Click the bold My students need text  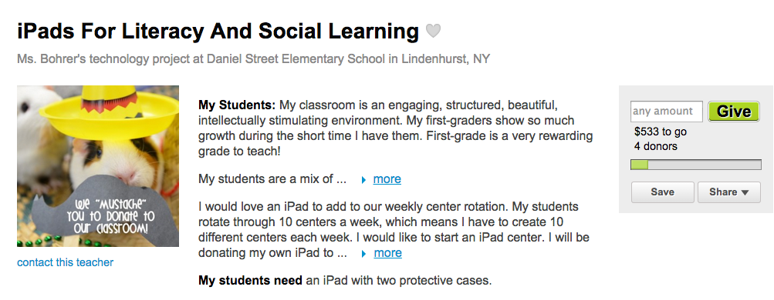[250, 281]
